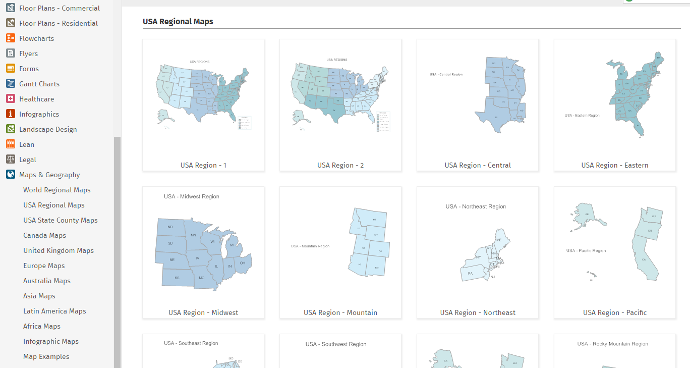Click the USA Region - Northeast label

point(477,312)
